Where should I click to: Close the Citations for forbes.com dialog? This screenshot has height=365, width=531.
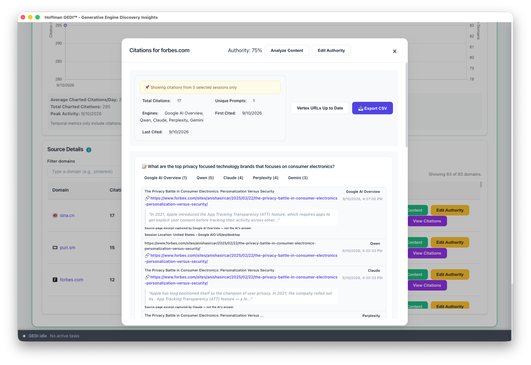coord(395,51)
